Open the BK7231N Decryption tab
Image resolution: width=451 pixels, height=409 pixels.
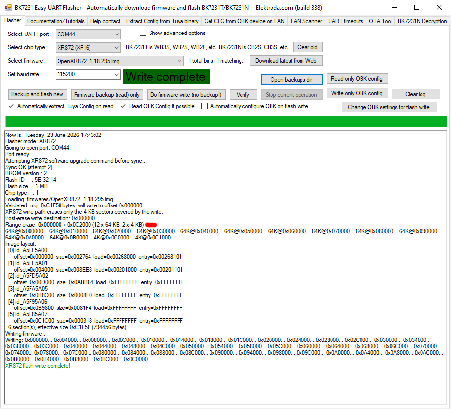(422, 21)
